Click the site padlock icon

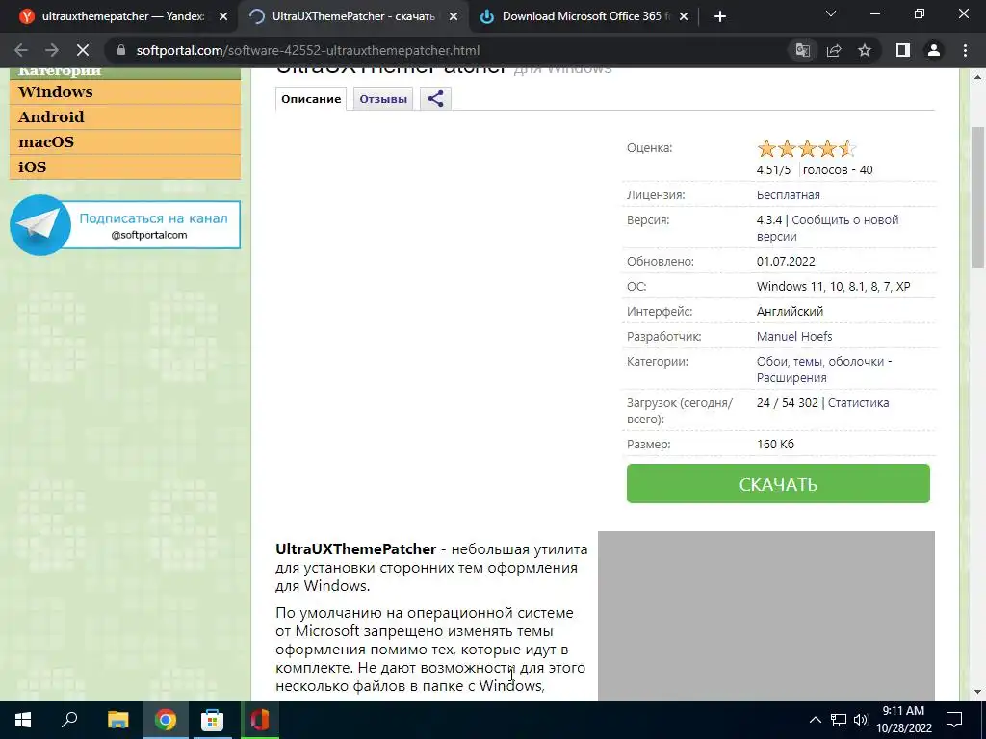click(x=120, y=50)
